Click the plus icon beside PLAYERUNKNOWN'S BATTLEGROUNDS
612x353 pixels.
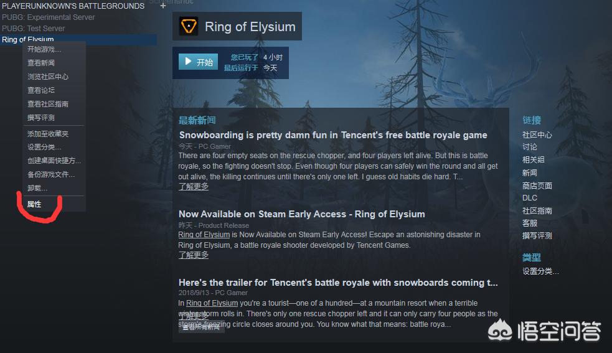click(163, 6)
